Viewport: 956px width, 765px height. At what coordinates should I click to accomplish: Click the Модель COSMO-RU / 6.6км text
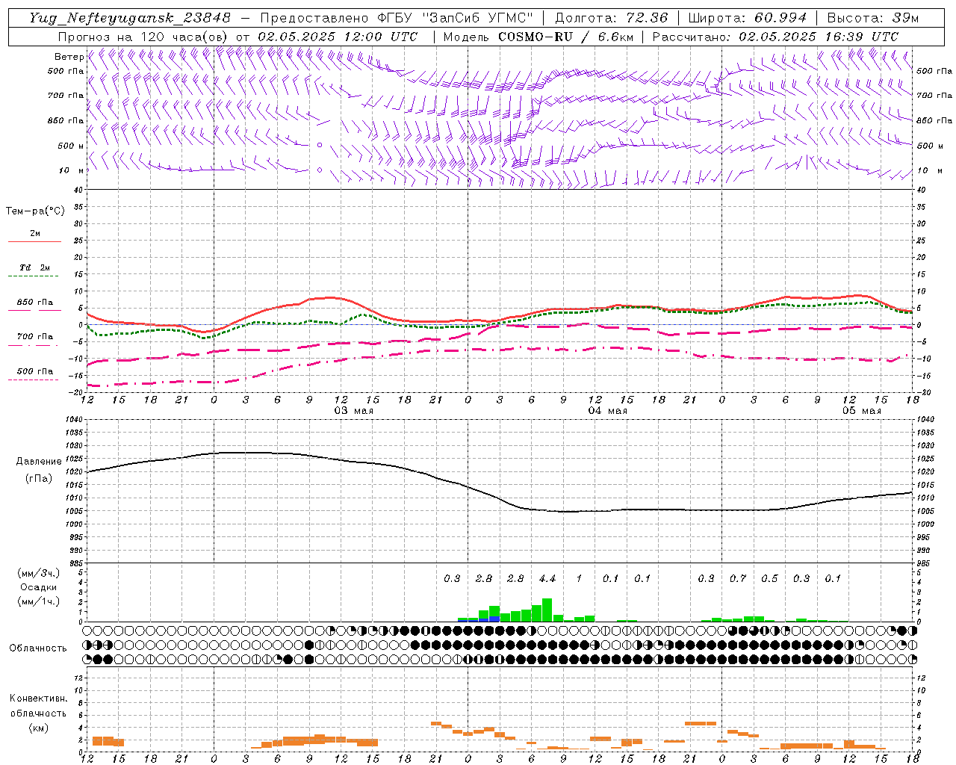click(538, 37)
